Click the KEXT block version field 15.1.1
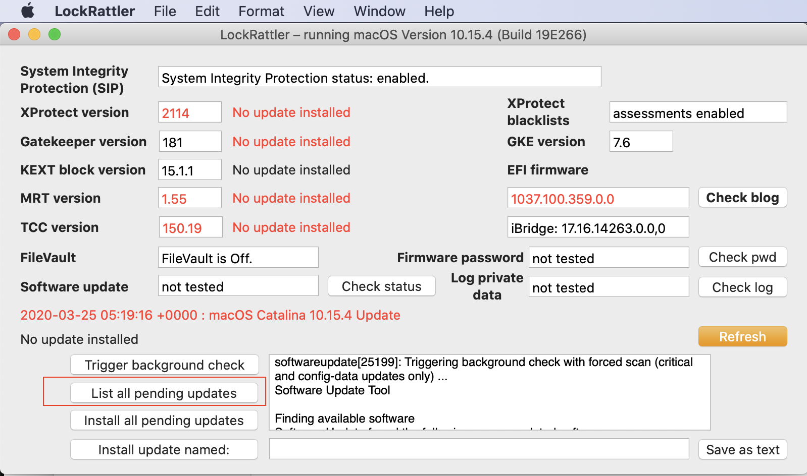The image size is (807, 476). point(190,169)
